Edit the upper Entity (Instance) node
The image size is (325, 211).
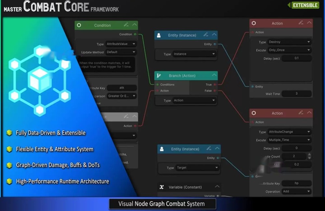tap(206, 34)
